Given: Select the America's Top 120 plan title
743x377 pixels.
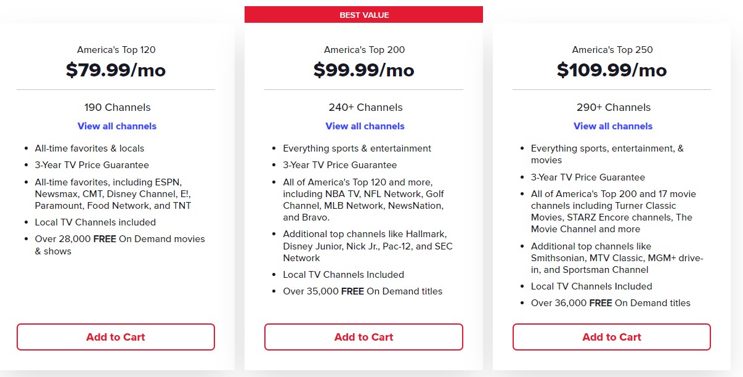Looking at the screenshot, I should point(116,50).
